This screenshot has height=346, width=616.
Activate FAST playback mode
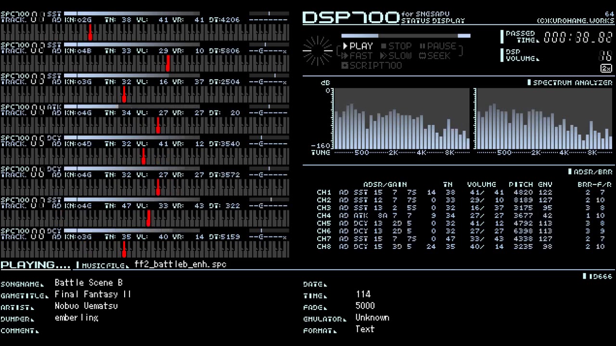coord(358,56)
